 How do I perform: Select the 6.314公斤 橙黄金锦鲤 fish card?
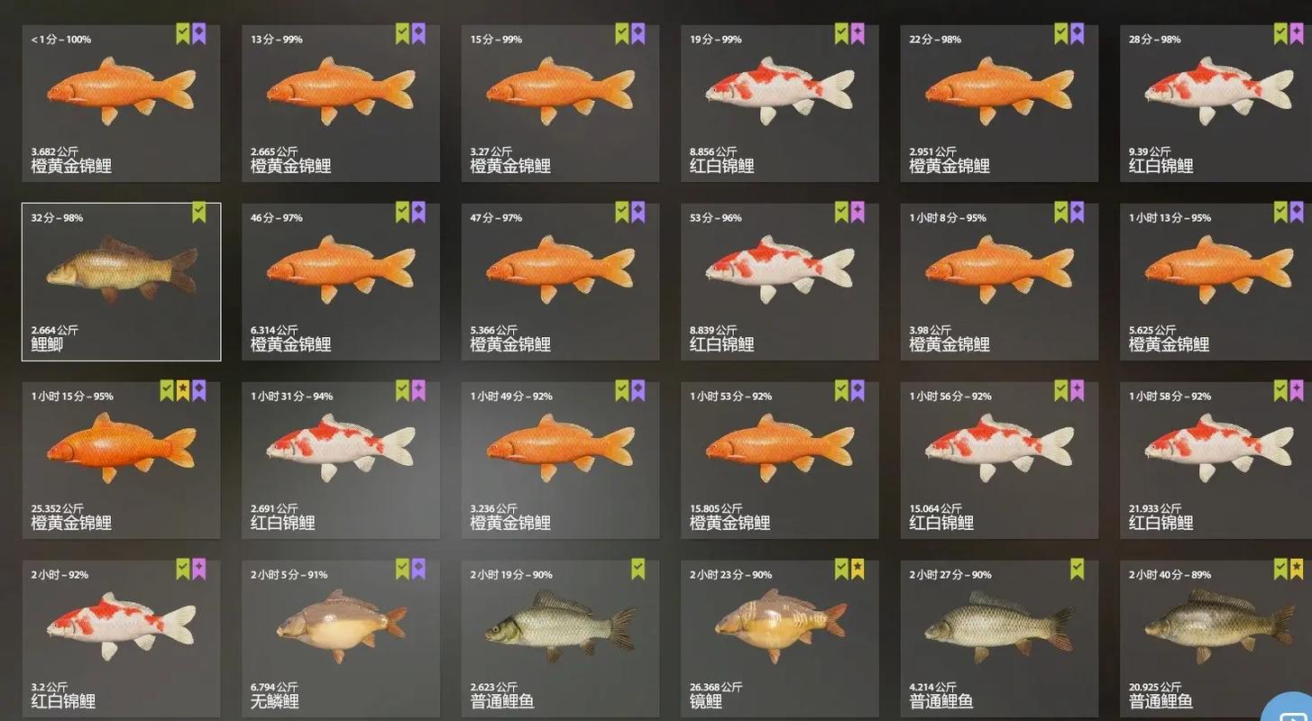341,281
